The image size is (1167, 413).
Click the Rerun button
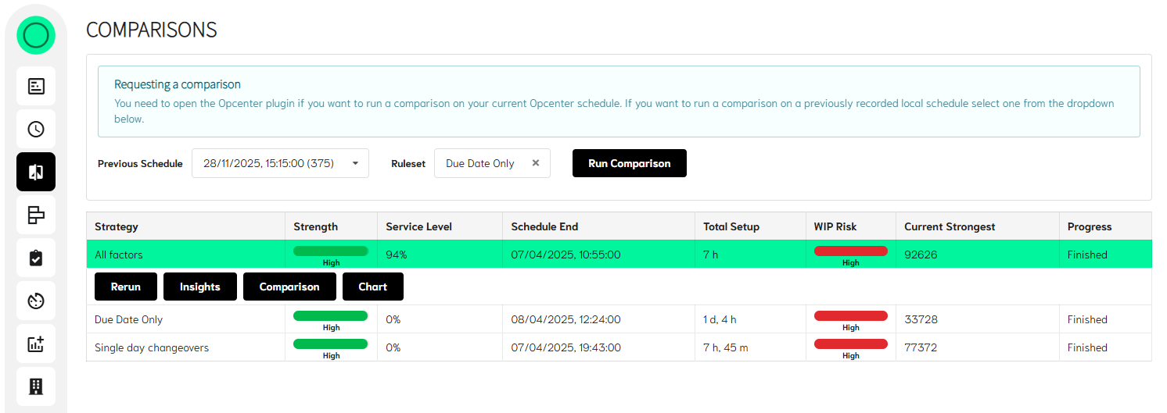(x=126, y=287)
